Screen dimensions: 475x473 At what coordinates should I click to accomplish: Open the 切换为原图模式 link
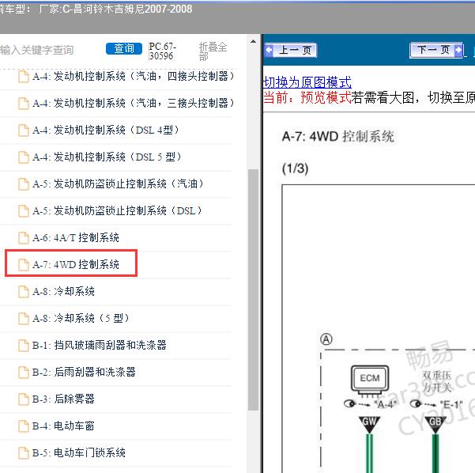click(x=307, y=82)
